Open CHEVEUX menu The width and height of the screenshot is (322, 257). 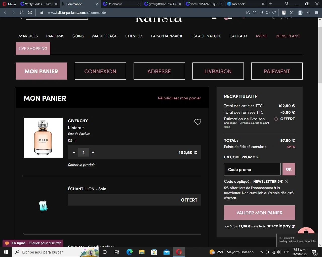(134, 36)
